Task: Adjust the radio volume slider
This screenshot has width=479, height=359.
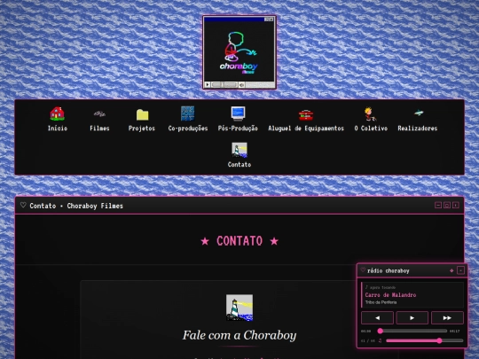Action: 425,340
